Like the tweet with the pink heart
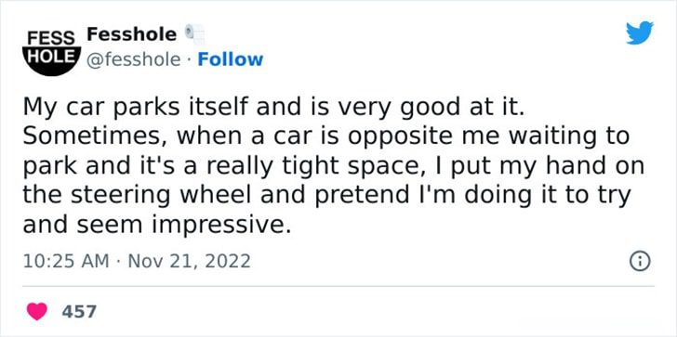677x337 pixels. point(37,311)
